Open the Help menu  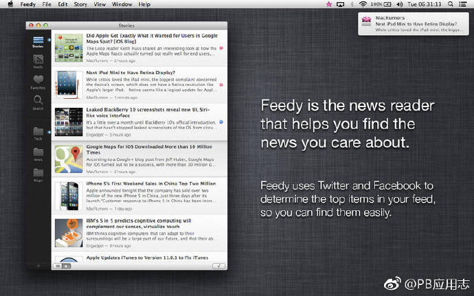(x=144, y=4)
